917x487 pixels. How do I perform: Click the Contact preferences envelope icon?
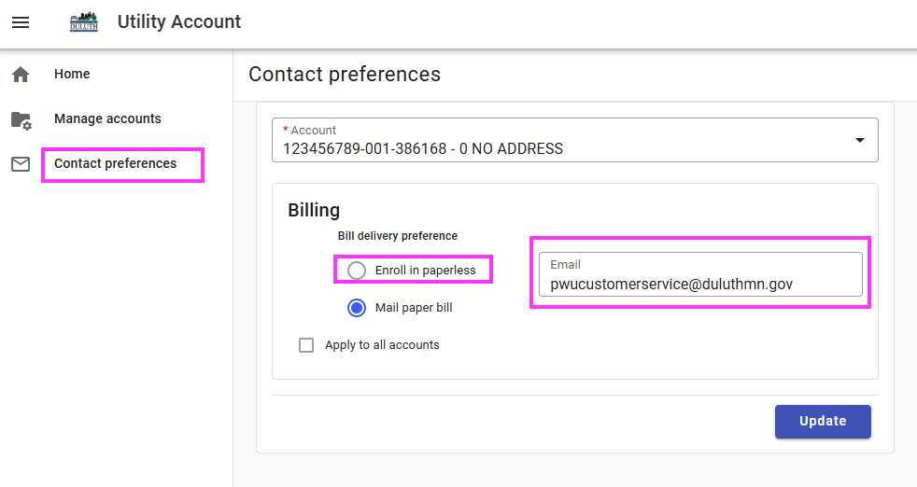pyautogui.click(x=21, y=164)
